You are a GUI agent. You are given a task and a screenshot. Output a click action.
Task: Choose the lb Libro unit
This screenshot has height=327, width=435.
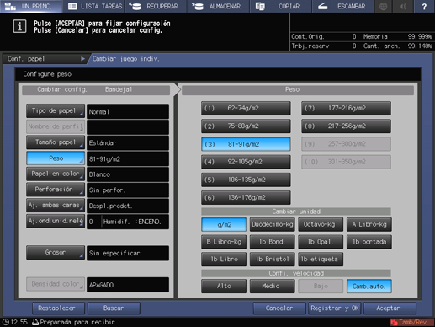click(x=224, y=259)
